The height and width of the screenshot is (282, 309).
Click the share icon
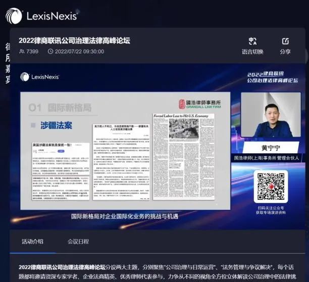tap(285, 41)
